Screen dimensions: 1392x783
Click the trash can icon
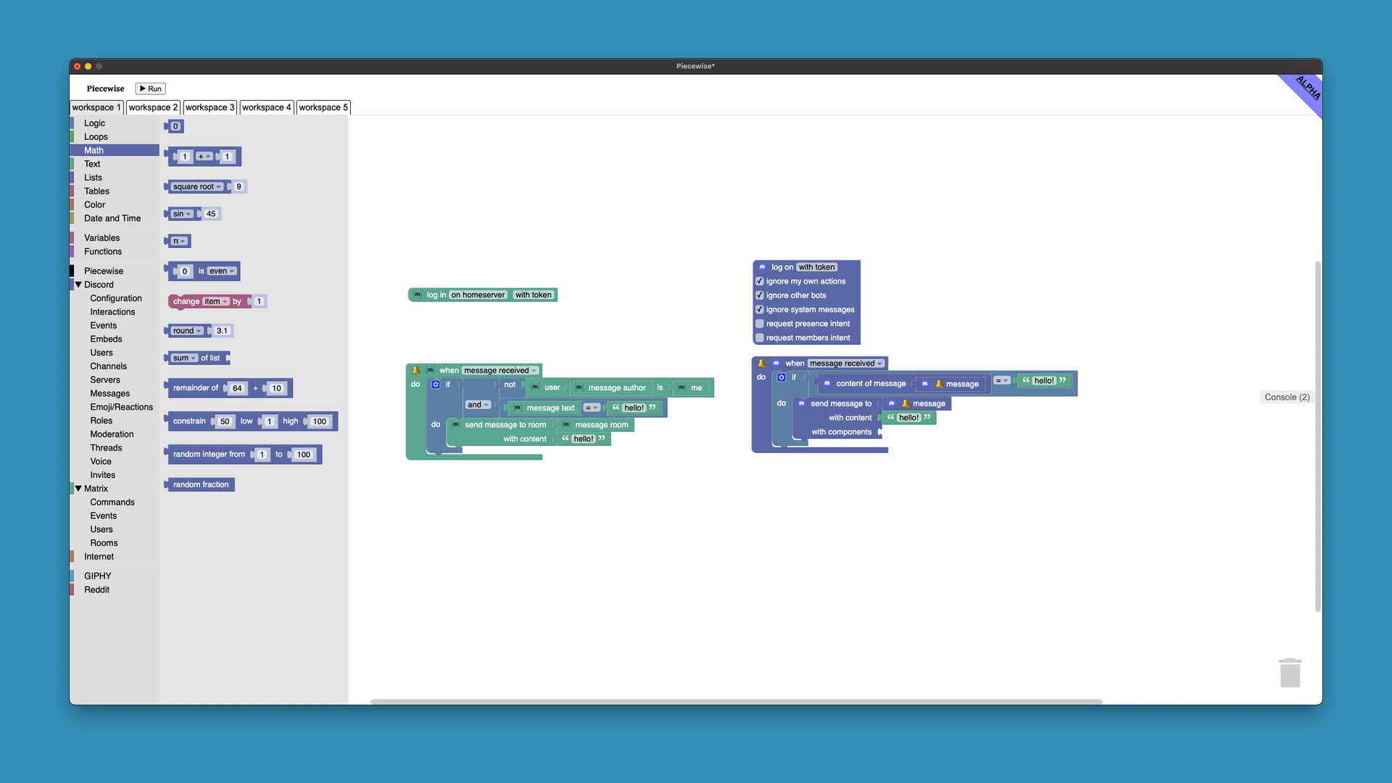[1290, 673]
